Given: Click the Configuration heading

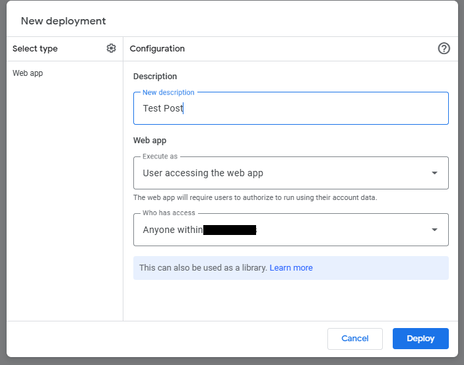Looking at the screenshot, I should pyautogui.click(x=157, y=49).
